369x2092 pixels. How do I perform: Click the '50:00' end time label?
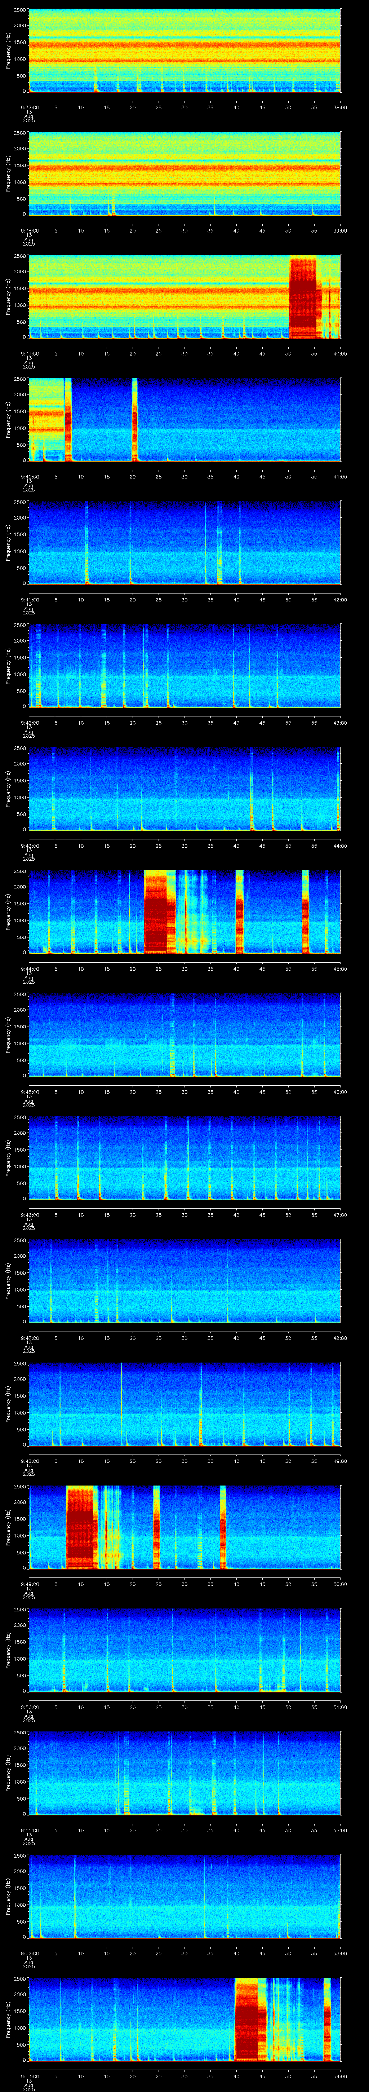[x=341, y=1584]
